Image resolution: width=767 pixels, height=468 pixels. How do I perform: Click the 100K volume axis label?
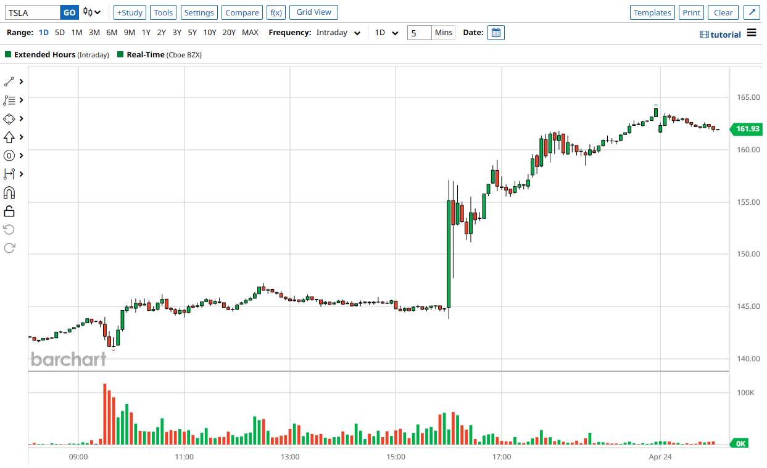pyautogui.click(x=745, y=393)
